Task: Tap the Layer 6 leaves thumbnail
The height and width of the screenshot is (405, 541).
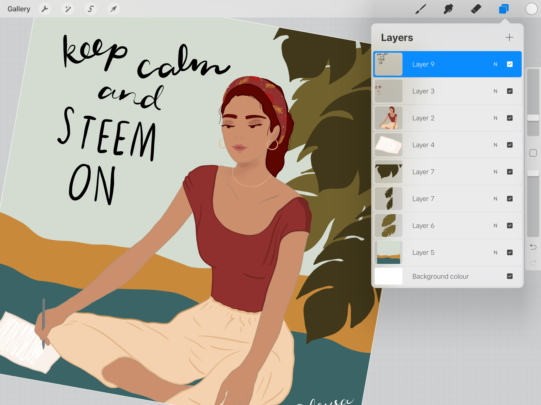Action: (x=388, y=226)
